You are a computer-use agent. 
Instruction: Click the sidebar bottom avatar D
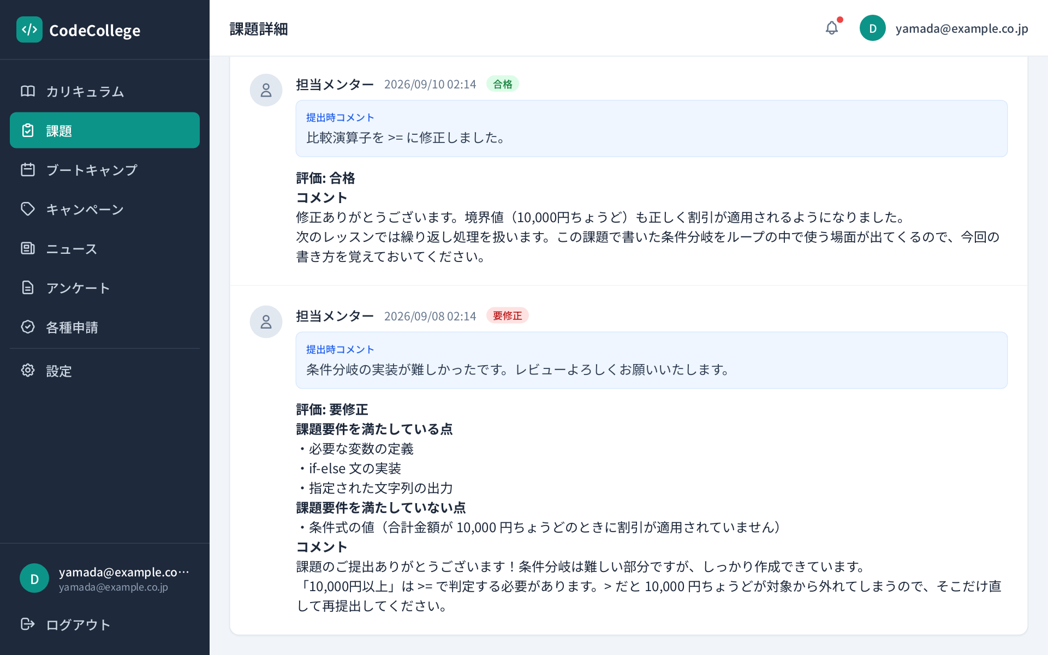(34, 578)
